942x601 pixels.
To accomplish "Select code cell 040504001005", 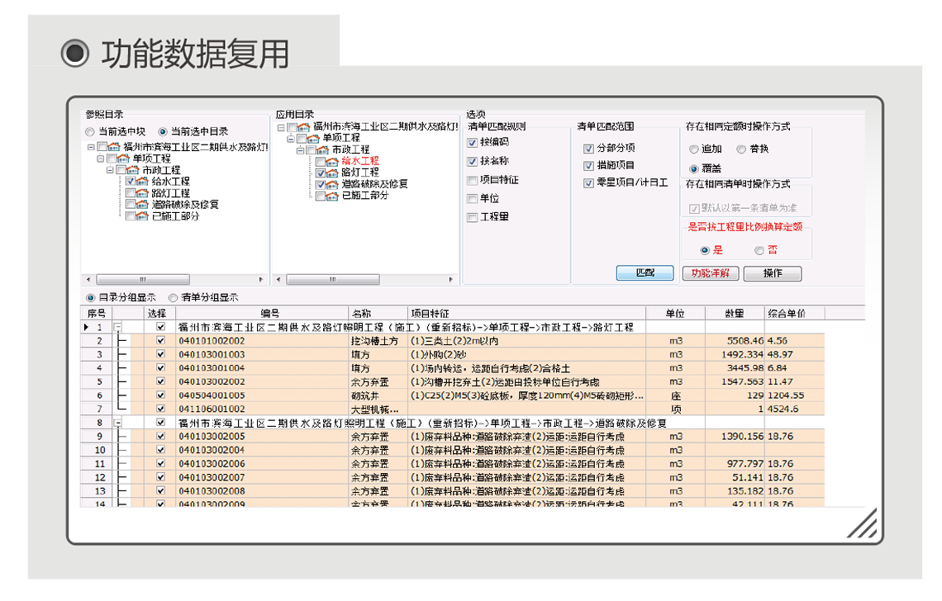I will click(262, 395).
